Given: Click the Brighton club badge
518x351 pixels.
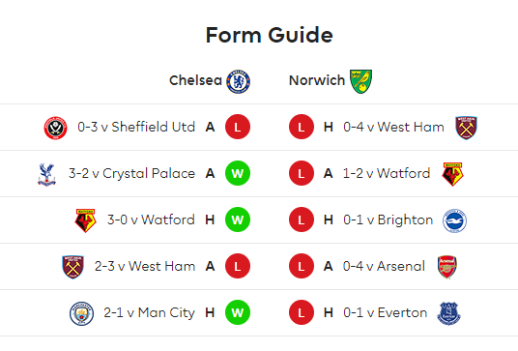Looking at the screenshot, I should click(x=454, y=220).
